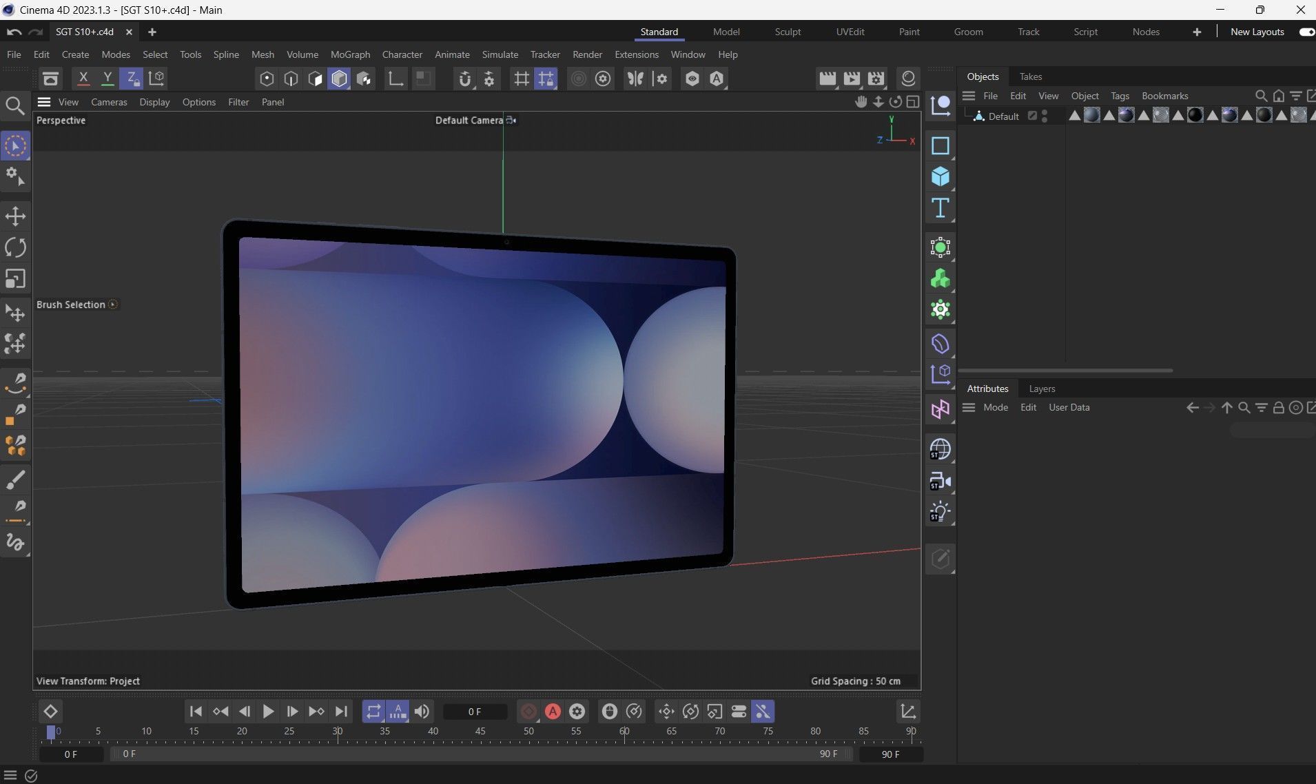
Task: Toggle autokeying red A button
Action: [553, 712]
